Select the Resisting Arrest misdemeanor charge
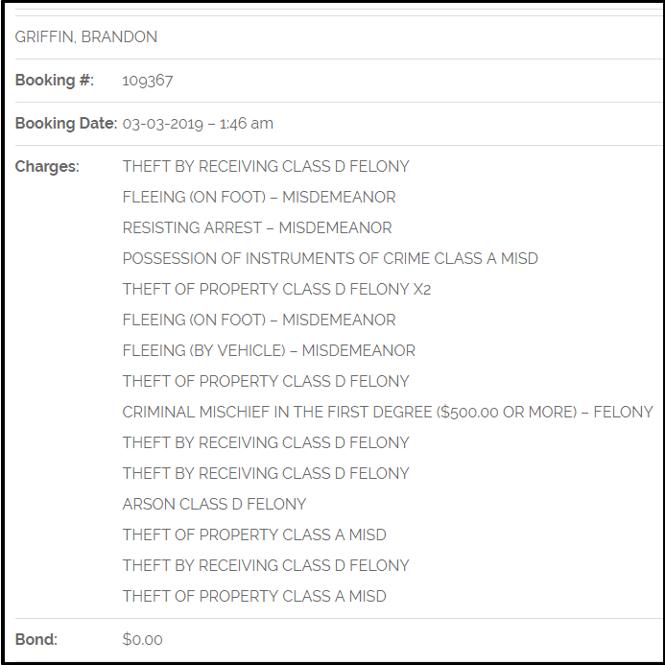665x665 pixels. [257, 228]
